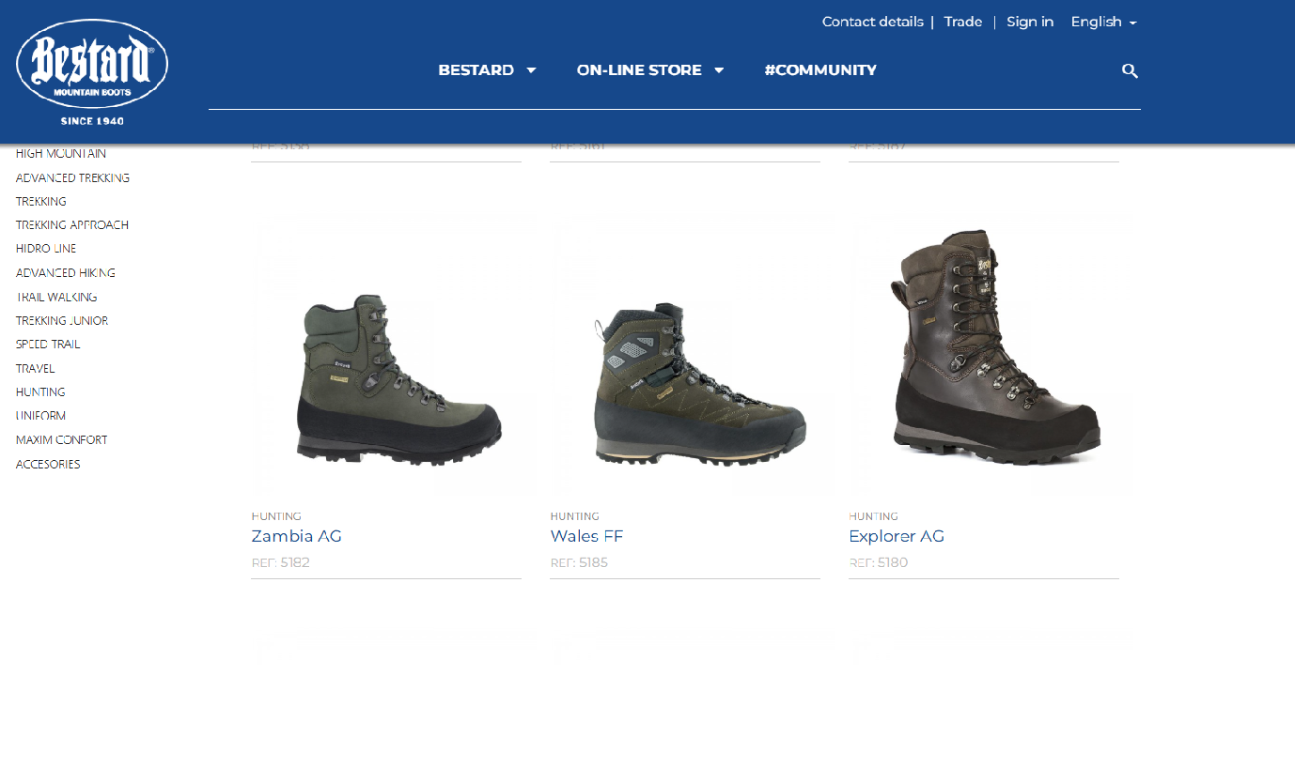
Task: Open the Wales FF product title
Action: tap(586, 536)
